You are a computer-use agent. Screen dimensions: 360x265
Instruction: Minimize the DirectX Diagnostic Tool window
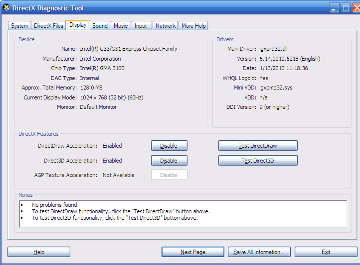334,8
